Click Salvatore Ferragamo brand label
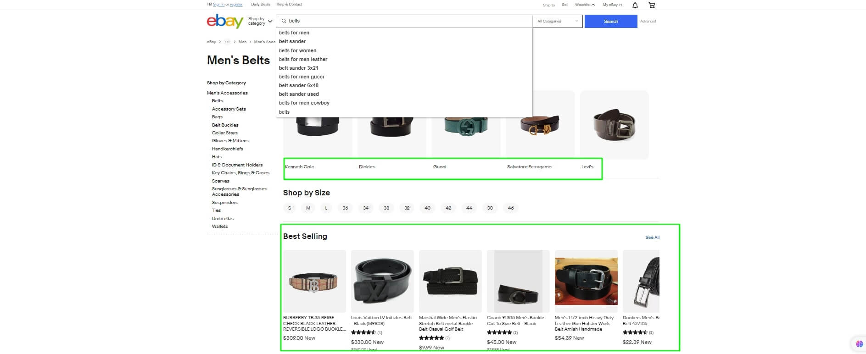The image size is (866, 354). click(529, 167)
